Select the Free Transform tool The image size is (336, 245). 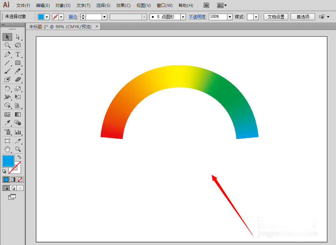18,97
